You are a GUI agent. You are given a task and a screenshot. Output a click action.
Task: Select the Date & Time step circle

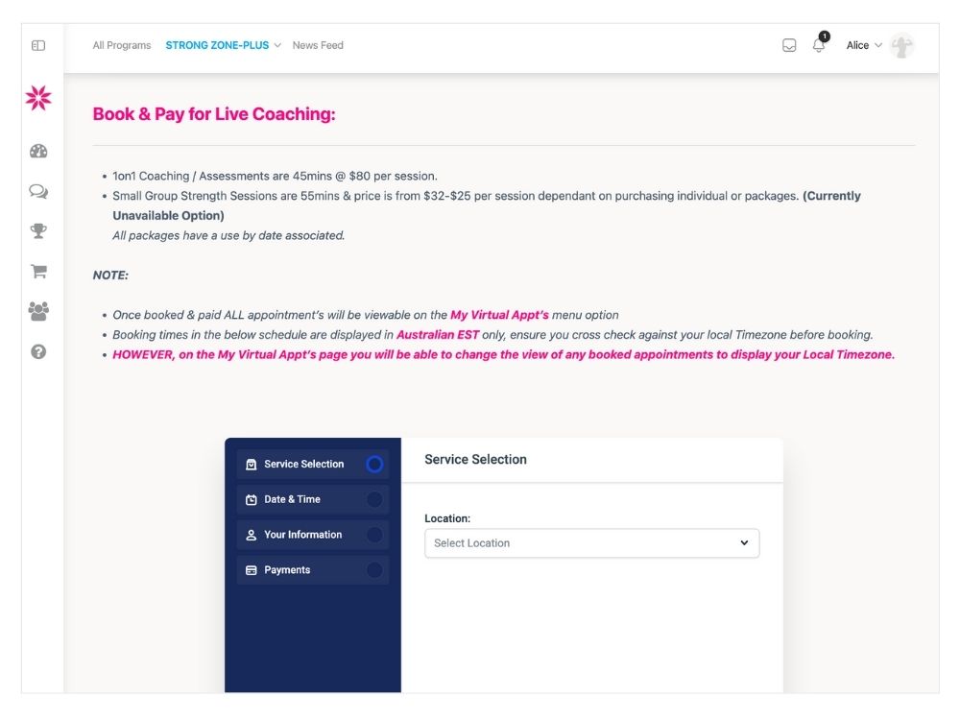tap(374, 499)
